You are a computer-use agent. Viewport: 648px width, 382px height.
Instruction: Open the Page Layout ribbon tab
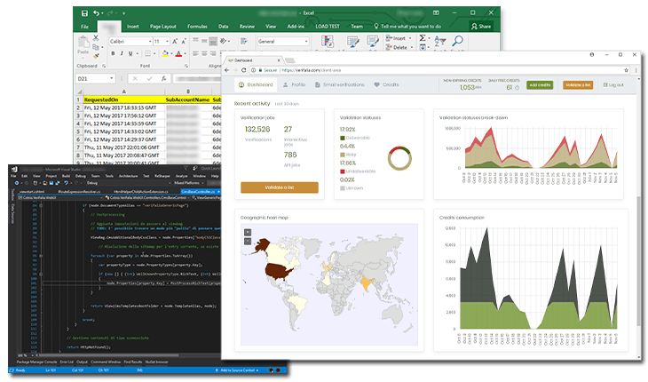coord(162,27)
